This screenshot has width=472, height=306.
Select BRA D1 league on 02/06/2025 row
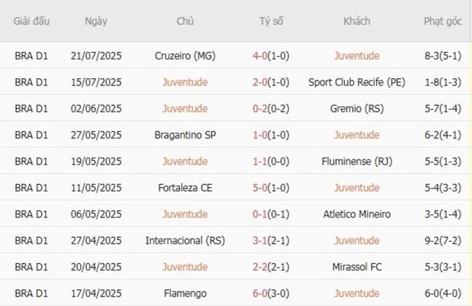coord(31,109)
